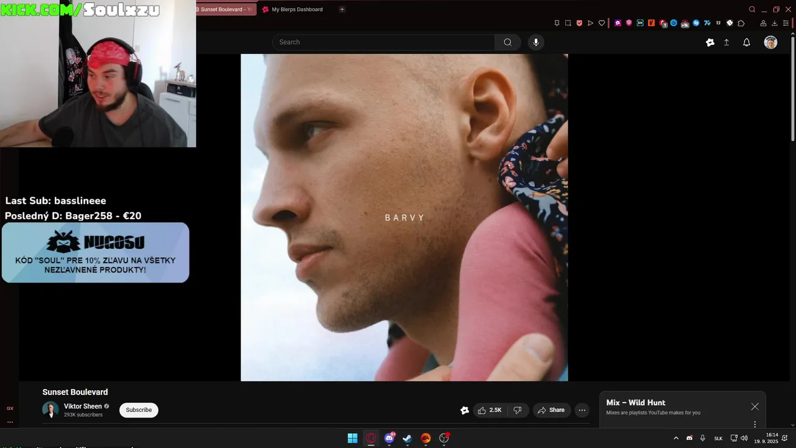Click Opera pinboards pin icon
The width and height of the screenshot is (796, 448).
[x=557, y=23]
